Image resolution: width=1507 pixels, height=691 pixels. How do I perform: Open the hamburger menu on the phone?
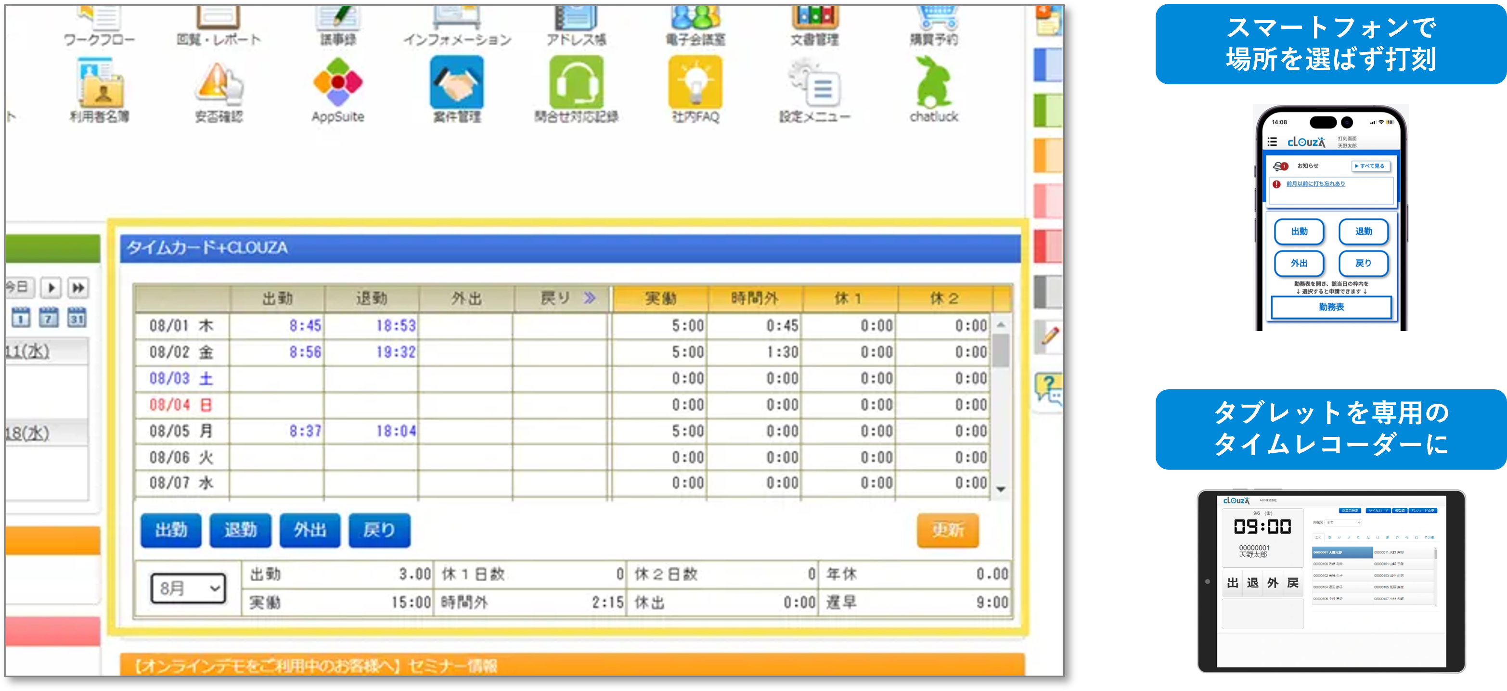click(x=1272, y=141)
